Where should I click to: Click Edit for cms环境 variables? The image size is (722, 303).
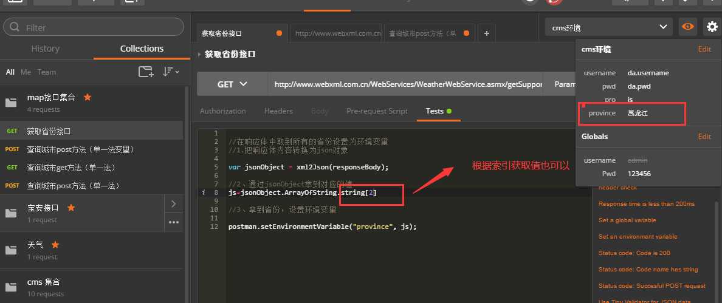click(704, 49)
